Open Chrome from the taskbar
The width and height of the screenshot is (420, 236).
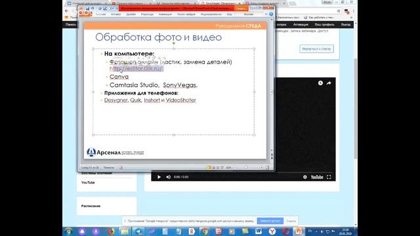[x=205, y=231]
